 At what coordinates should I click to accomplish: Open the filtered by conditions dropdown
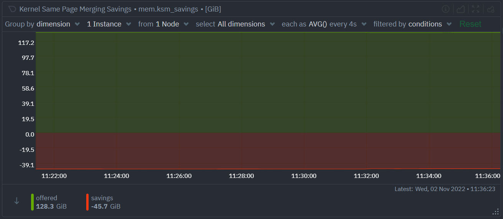point(413,24)
